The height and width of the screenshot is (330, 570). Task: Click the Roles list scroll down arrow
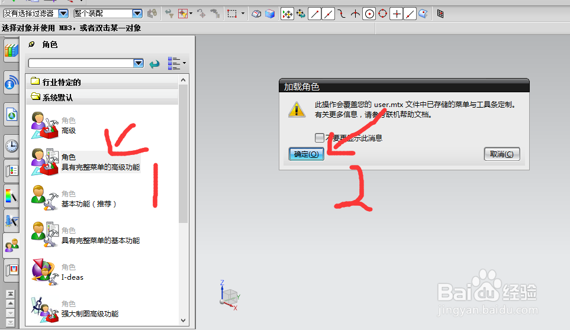click(183, 321)
